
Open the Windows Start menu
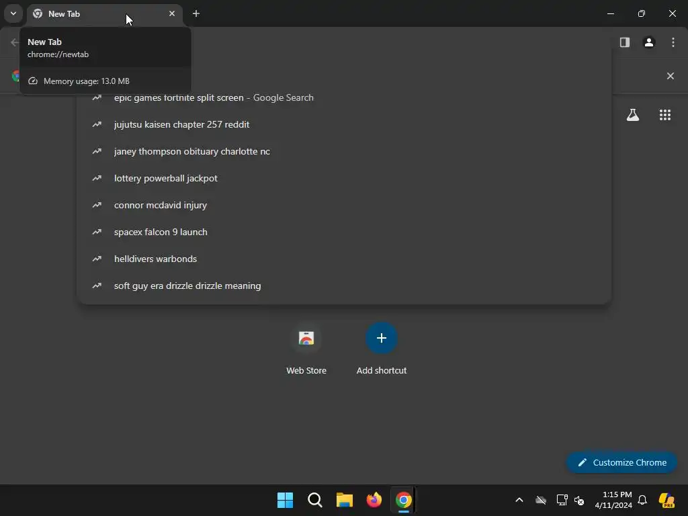tap(285, 500)
